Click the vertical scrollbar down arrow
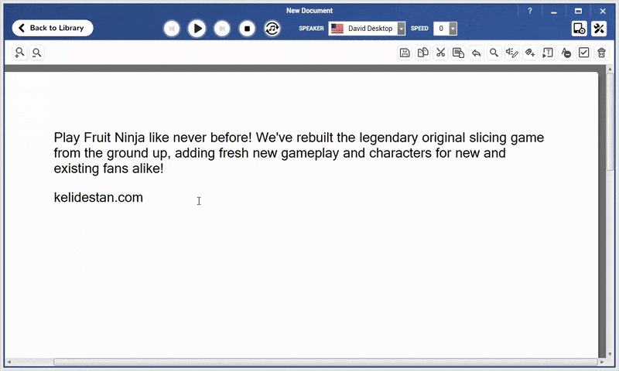 click(610, 354)
